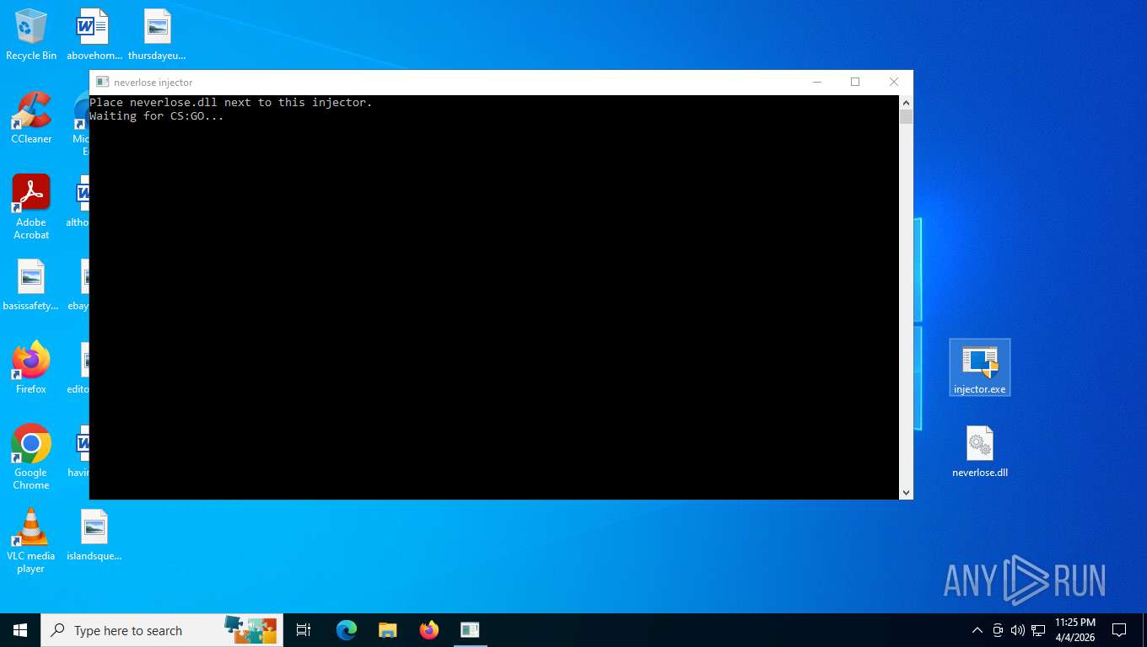
Task: Select the basissafety... image file icon
Action: (31, 285)
